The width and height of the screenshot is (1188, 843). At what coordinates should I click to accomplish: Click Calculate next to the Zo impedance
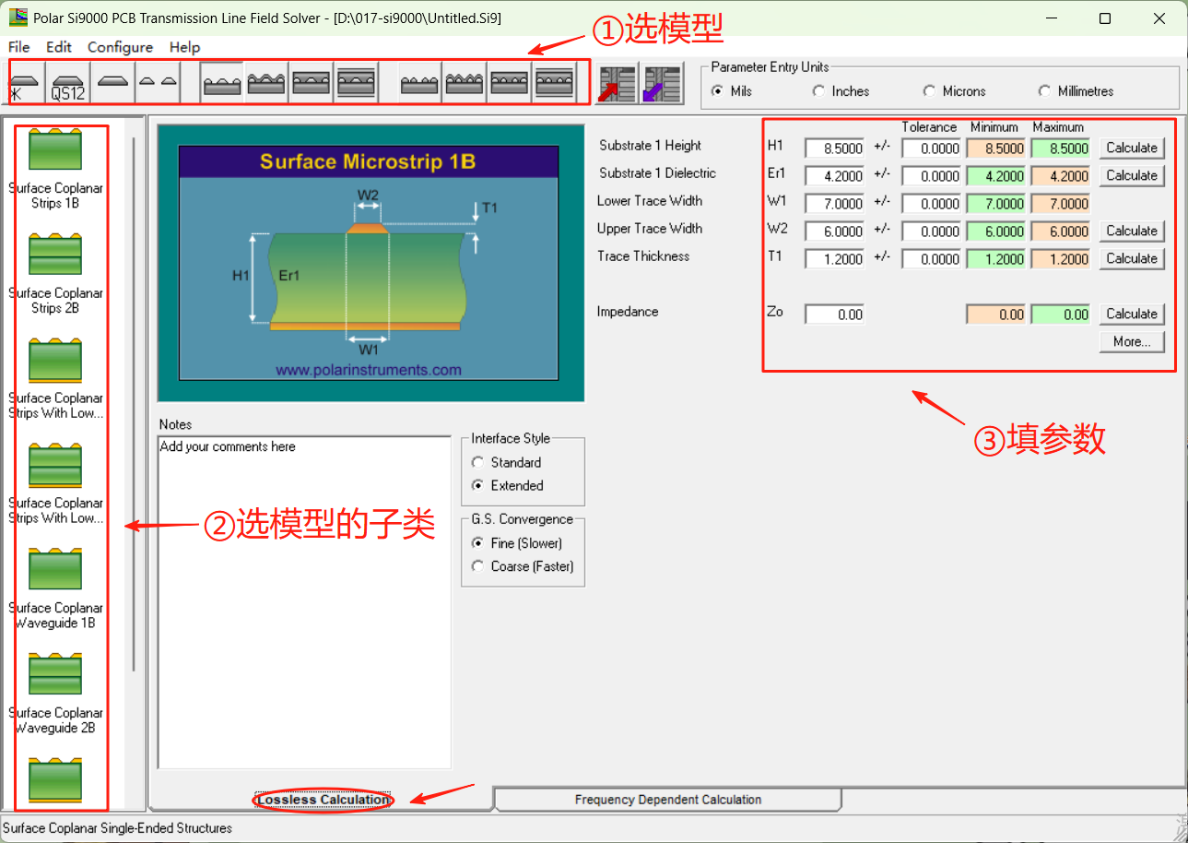pyautogui.click(x=1131, y=314)
